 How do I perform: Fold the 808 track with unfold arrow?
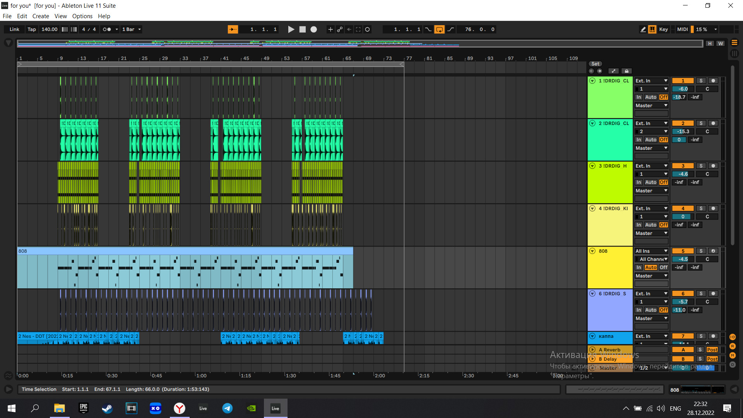pyautogui.click(x=592, y=251)
